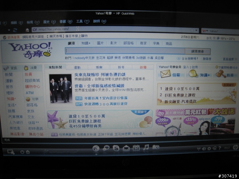239x179 pixels.
Task: Open the 吳東亮疑賄珍 headline
Action: click(x=100, y=75)
